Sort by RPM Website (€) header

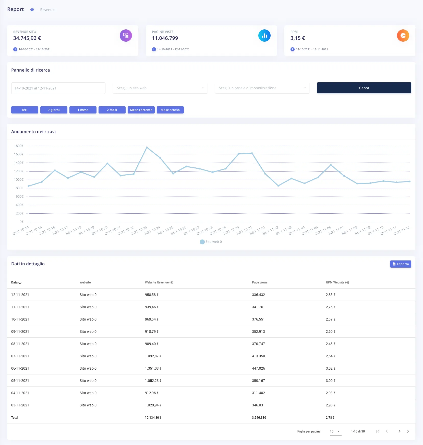click(x=337, y=282)
